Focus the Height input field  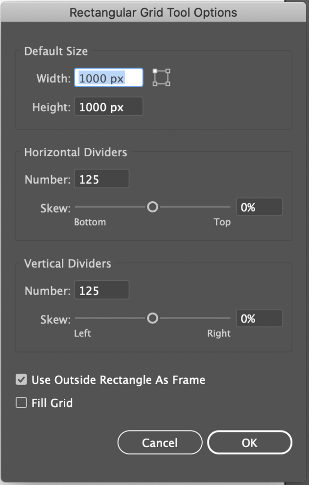click(x=109, y=107)
